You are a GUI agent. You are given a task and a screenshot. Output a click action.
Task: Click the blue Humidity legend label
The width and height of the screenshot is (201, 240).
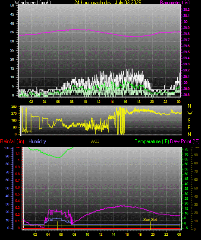(x=37, y=141)
